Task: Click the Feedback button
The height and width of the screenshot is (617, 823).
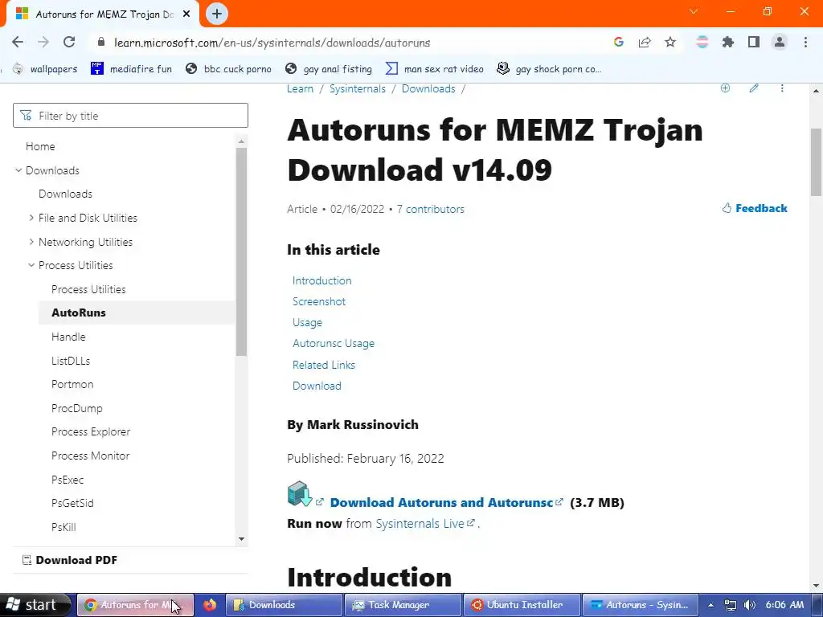Action: pyautogui.click(x=754, y=208)
